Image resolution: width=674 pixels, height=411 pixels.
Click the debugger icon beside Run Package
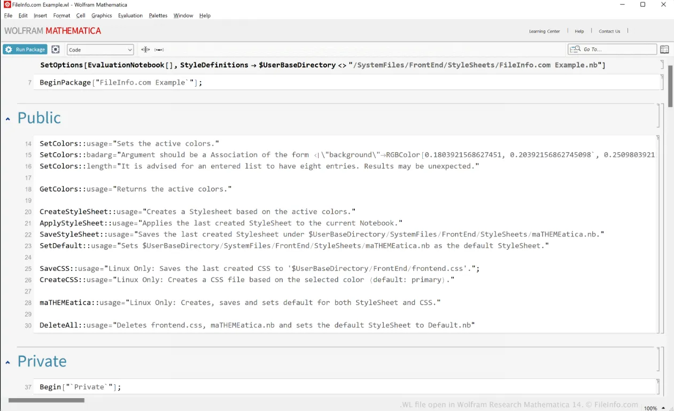(56, 50)
